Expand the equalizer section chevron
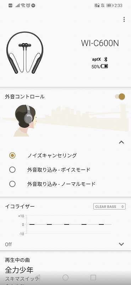Viewport: 131px width, 285px height. (121, 244)
